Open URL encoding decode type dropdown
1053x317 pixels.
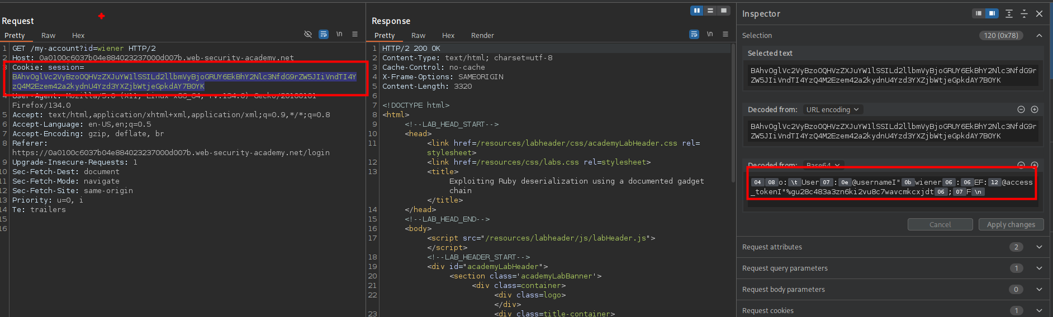(832, 109)
